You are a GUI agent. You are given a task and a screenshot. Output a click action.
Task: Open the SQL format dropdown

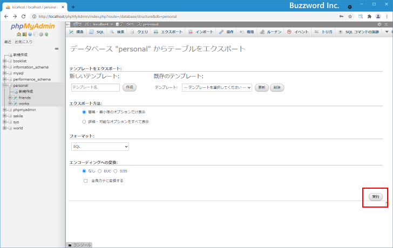pyautogui.click(x=100, y=147)
